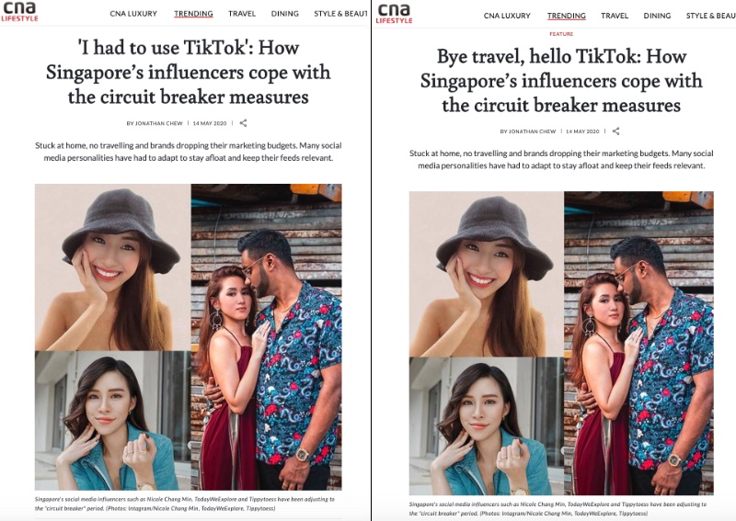Select Style & Beauty in left navigation
This screenshot has width=736, height=521.
(x=340, y=14)
